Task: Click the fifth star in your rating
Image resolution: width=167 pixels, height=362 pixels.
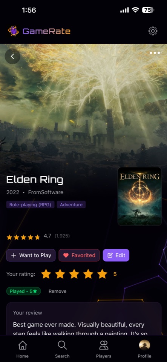Action: pos(102,274)
